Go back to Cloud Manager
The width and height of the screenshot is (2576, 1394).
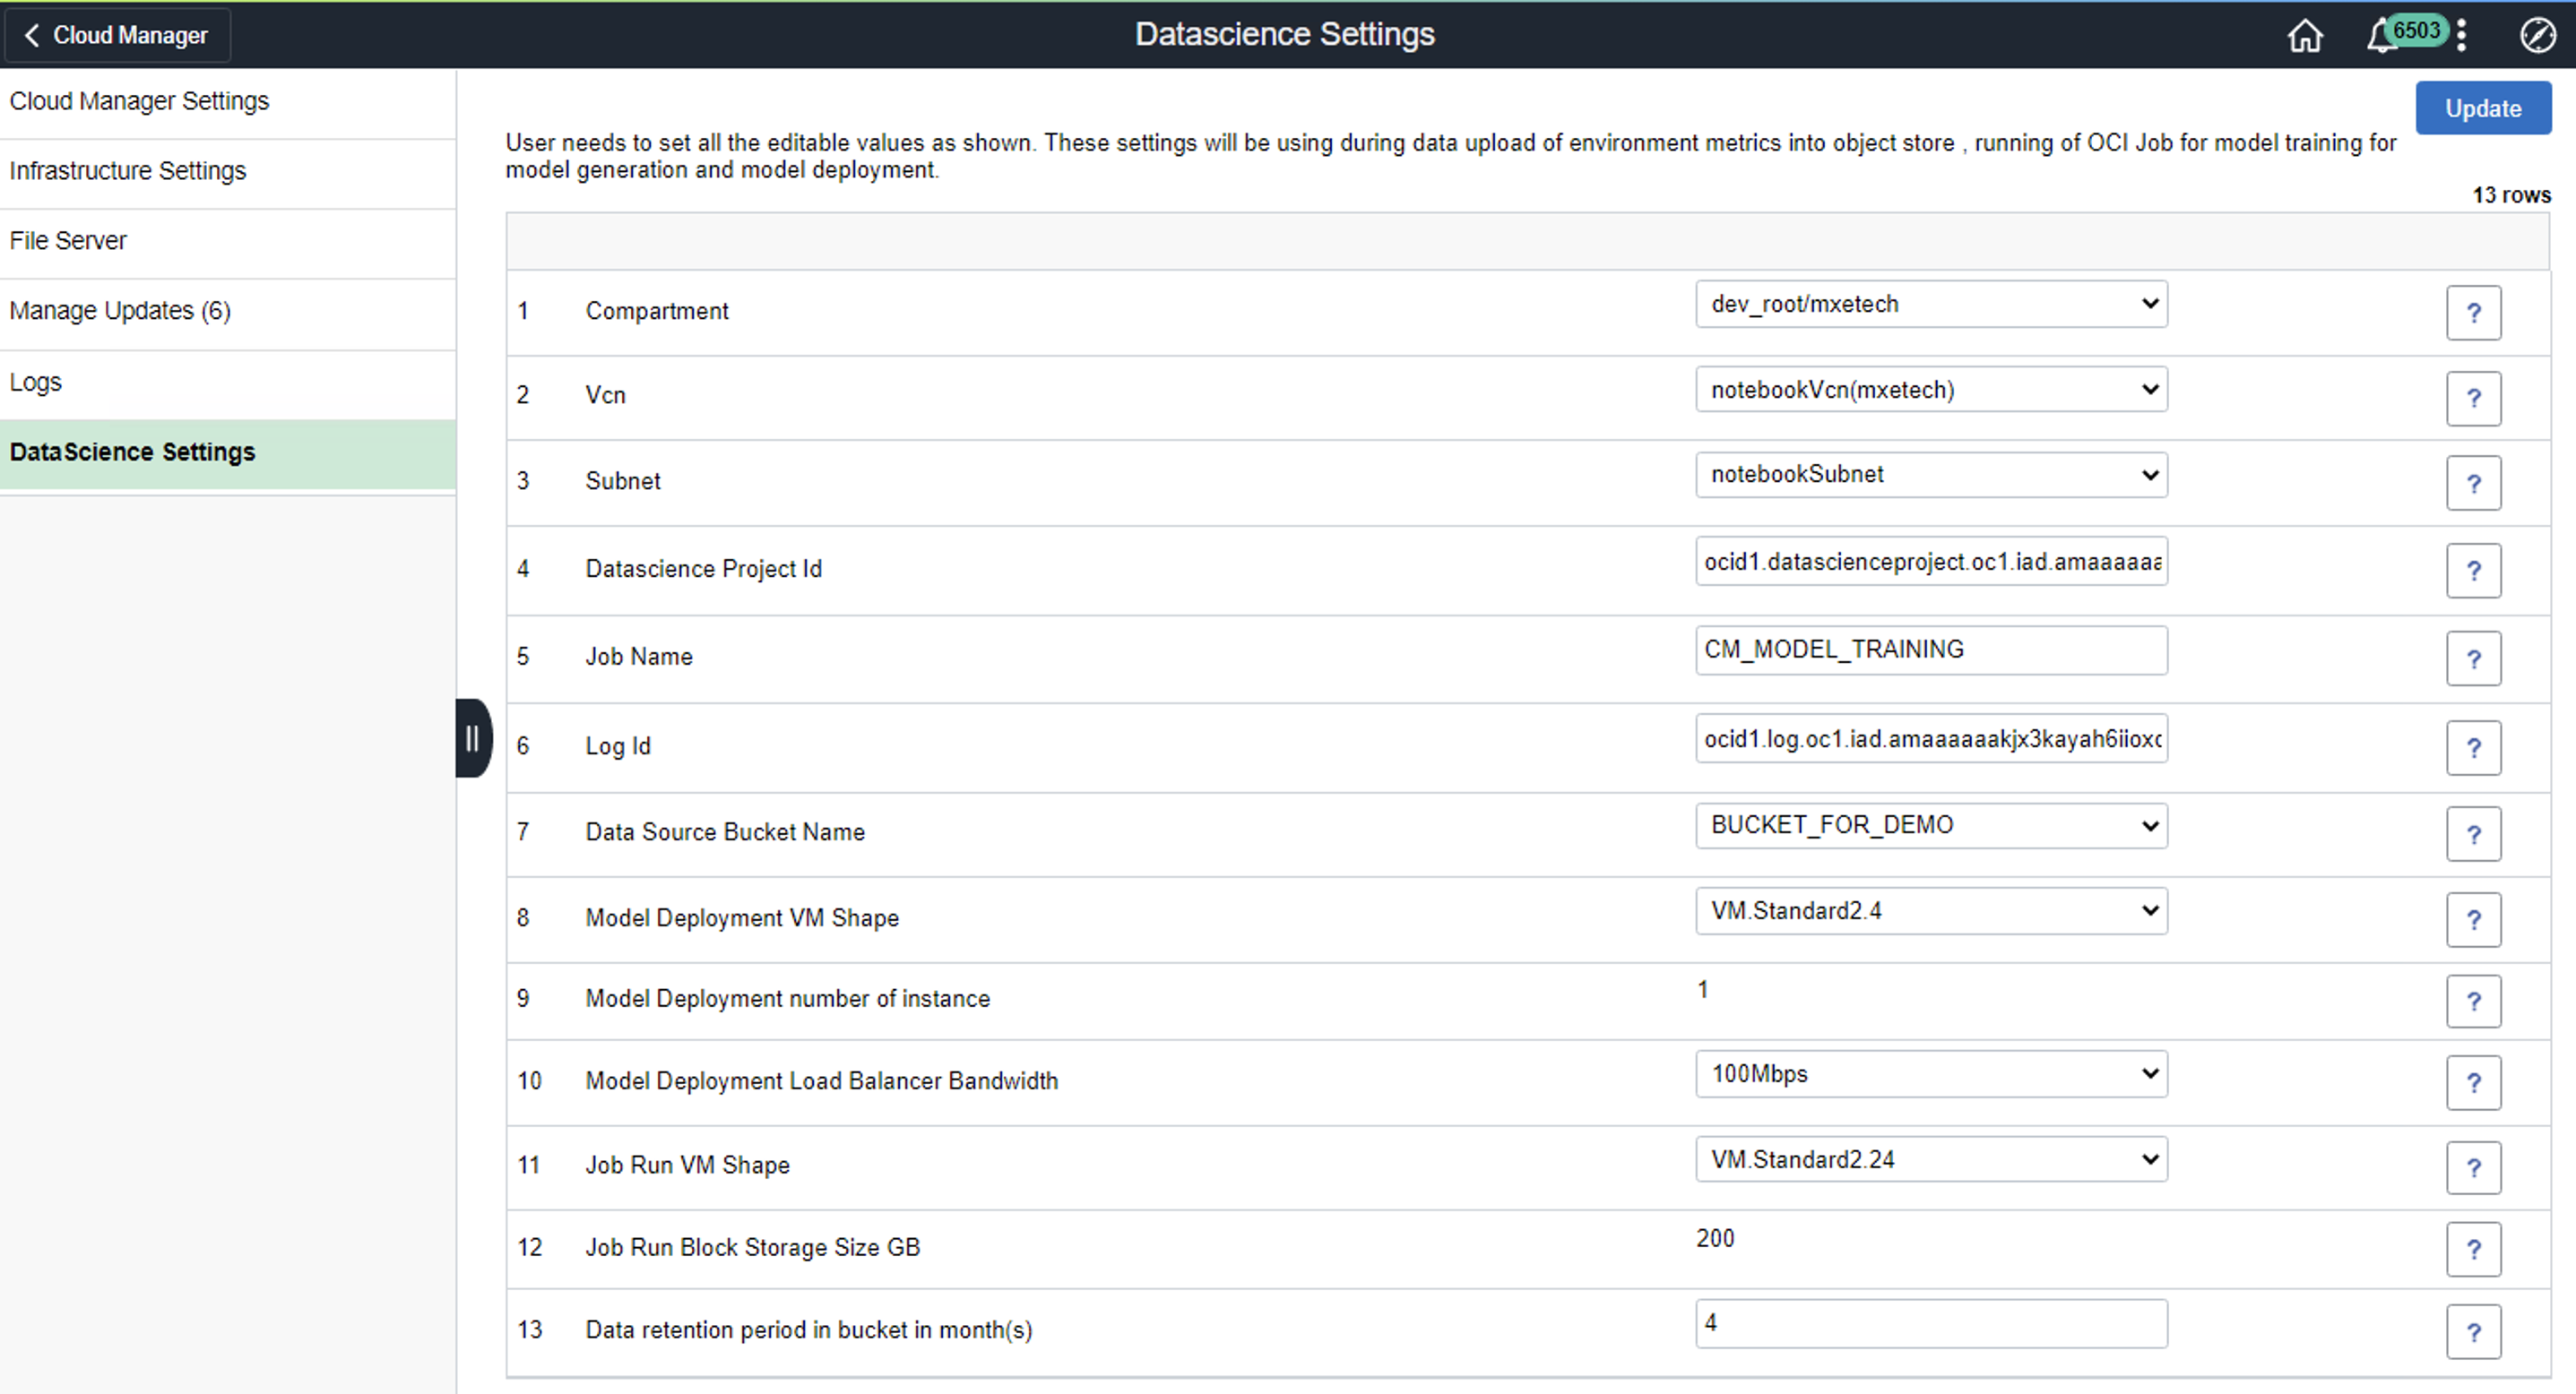click(117, 36)
